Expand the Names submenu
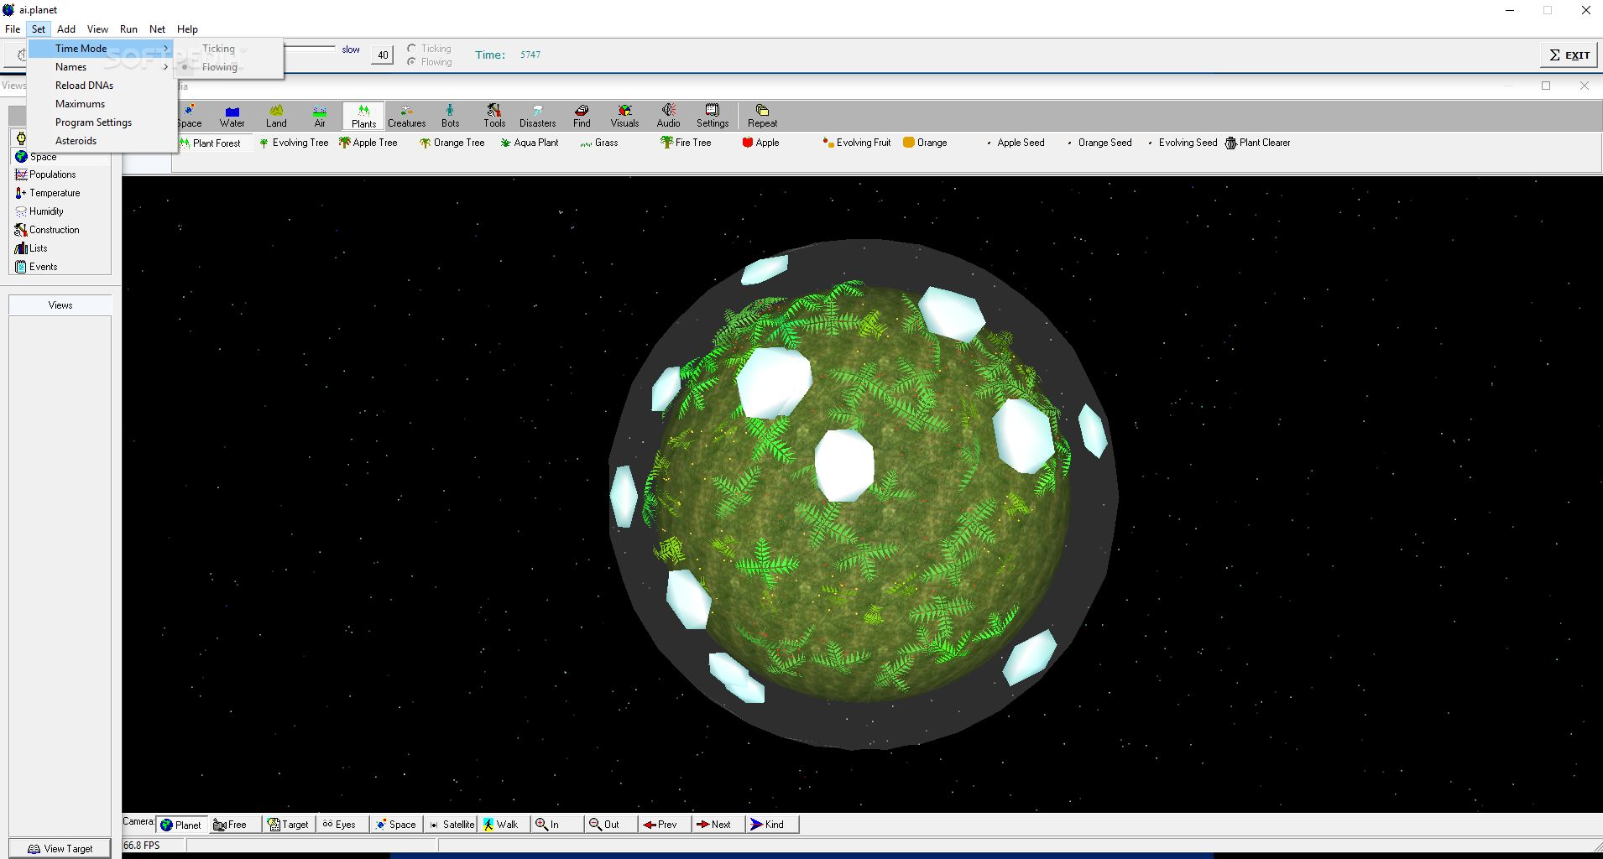This screenshot has width=1603, height=859. tap(101, 67)
